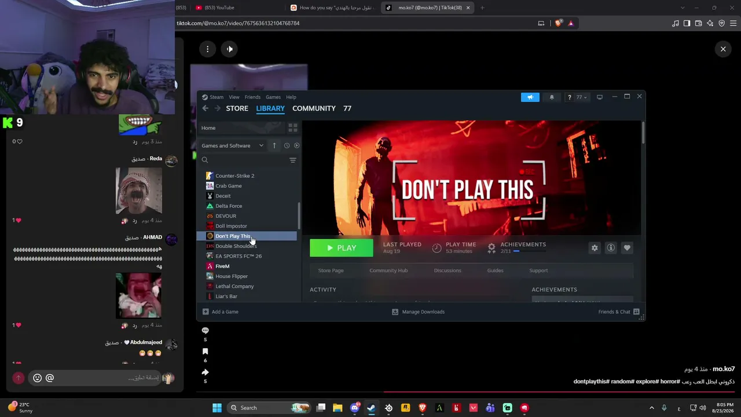Go forward with the Steam forward arrow
This screenshot has height=417, width=741.
[217, 108]
